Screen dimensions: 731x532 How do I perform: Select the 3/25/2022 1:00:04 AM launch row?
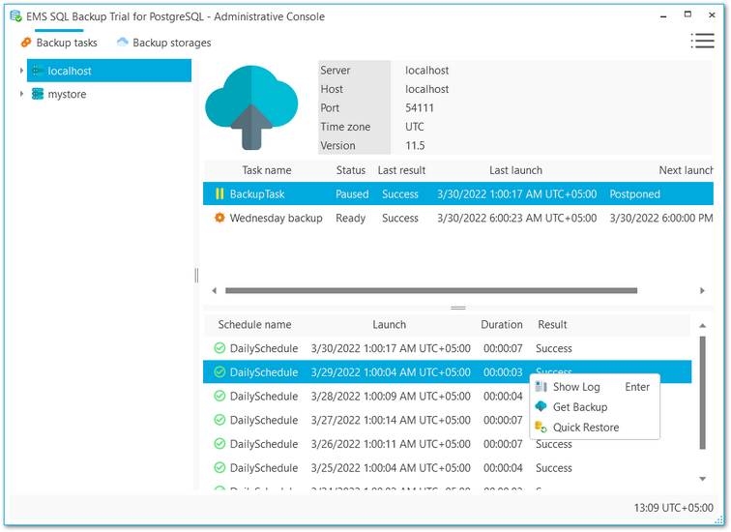click(x=447, y=467)
